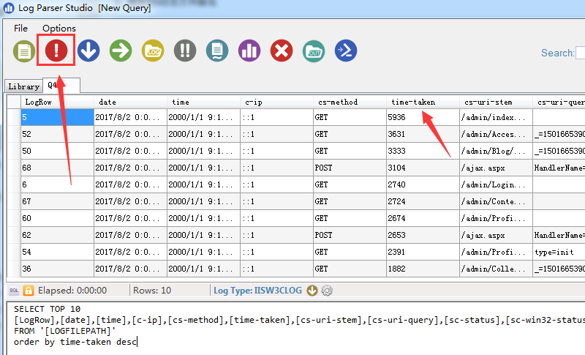Viewport: 585px width, 355px height.
Task: Expand the log type dropdown arrow
Action: click(312, 291)
